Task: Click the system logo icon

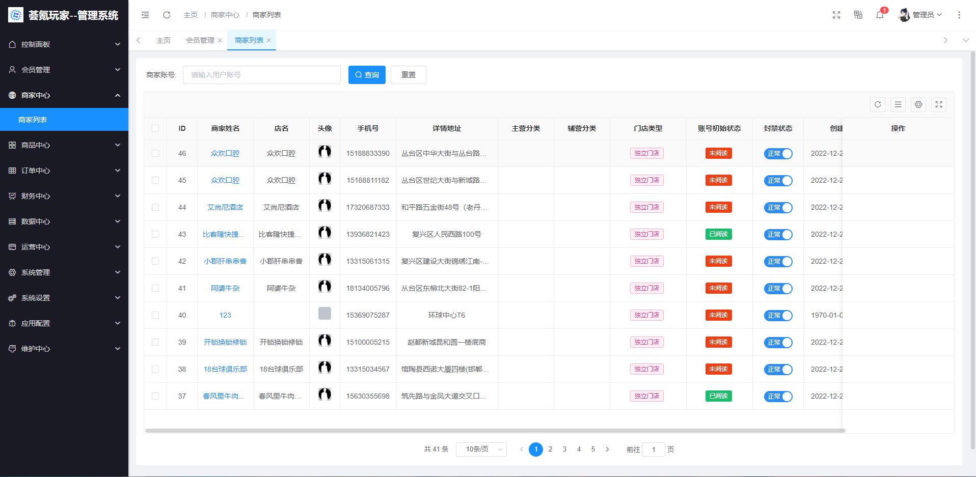Action: (x=16, y=15)
